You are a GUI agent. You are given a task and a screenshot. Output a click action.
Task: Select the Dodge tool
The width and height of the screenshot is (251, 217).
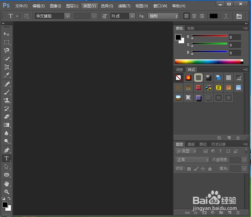[x=7, y=141]
